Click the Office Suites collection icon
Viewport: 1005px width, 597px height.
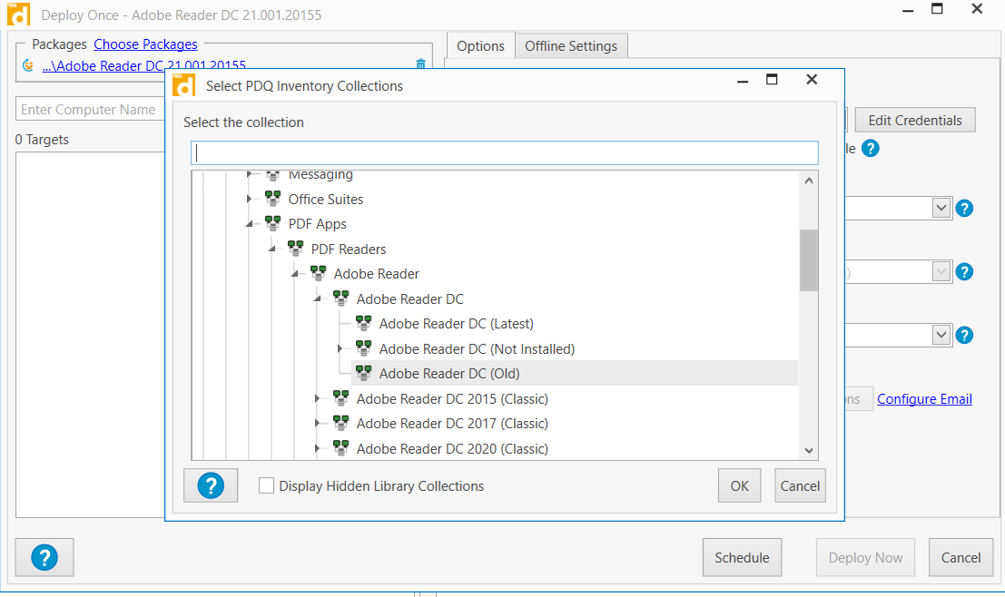click(x=272, y=199)
